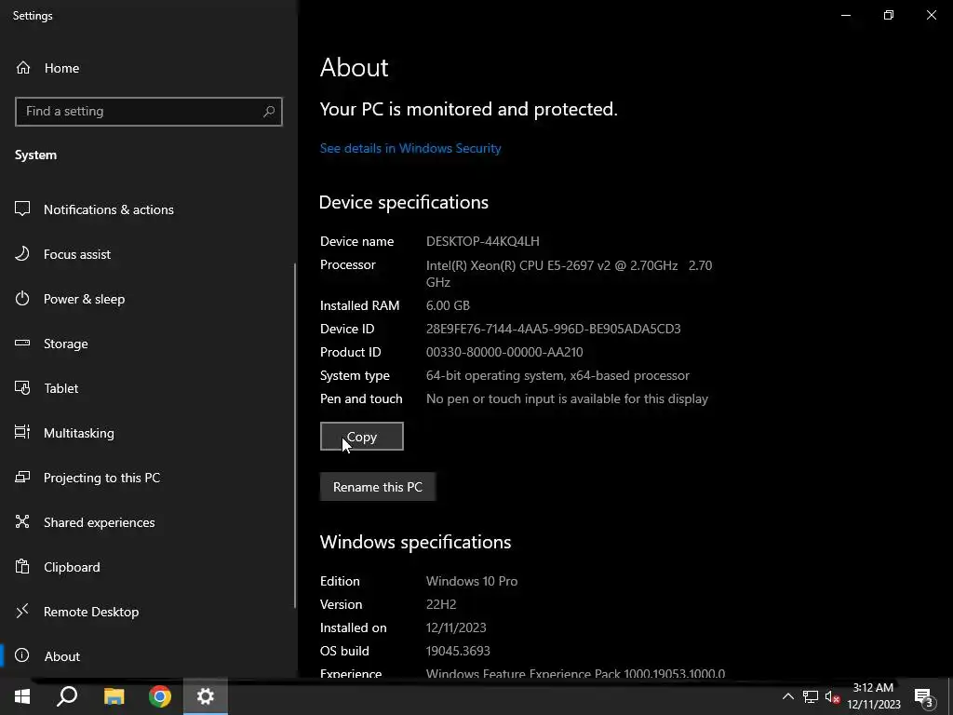Click the 64-bit operating system text
This screenshot has width=953, height=715.
coord(557,376)
